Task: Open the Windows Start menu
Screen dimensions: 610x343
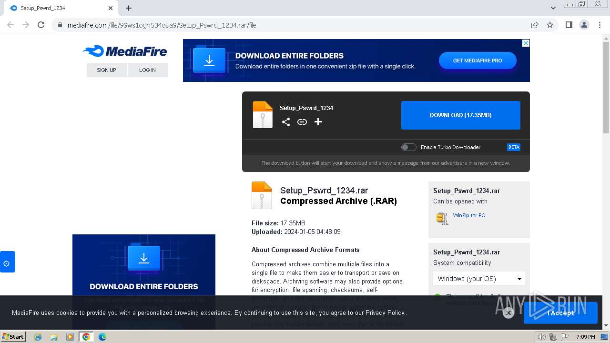Action: (13, 337)
